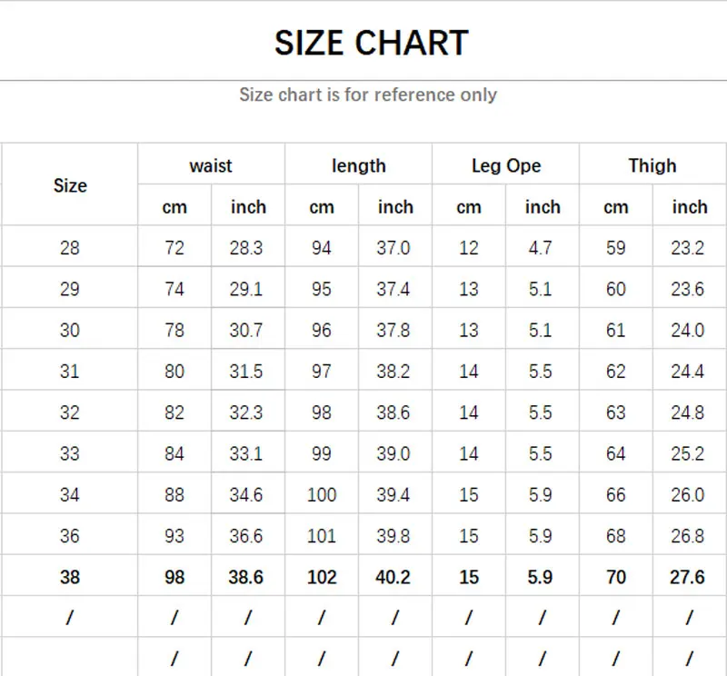This screenshot has height=676, width=727.
Task: Select the 100 cm length cell
Action: pos(322,494)
